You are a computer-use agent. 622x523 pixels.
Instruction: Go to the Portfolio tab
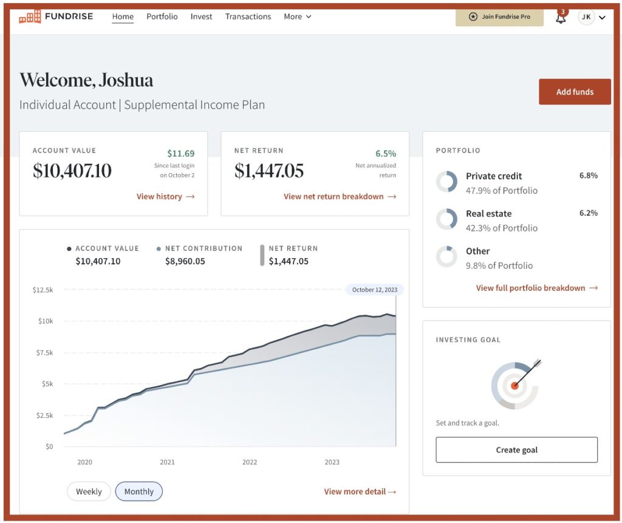162,16
